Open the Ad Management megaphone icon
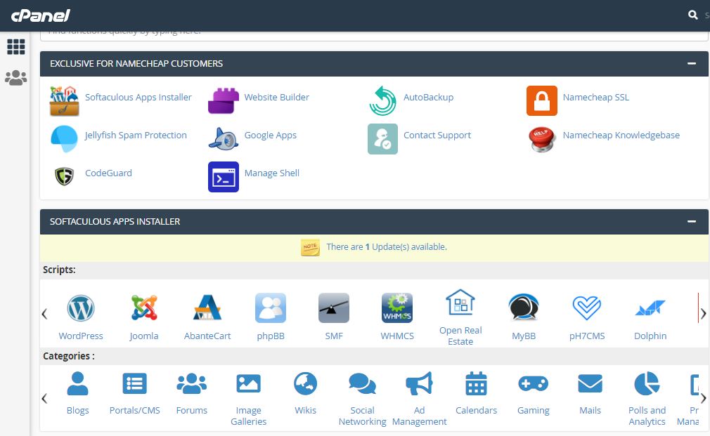The image size is (710, 436). tap(419, 383)
